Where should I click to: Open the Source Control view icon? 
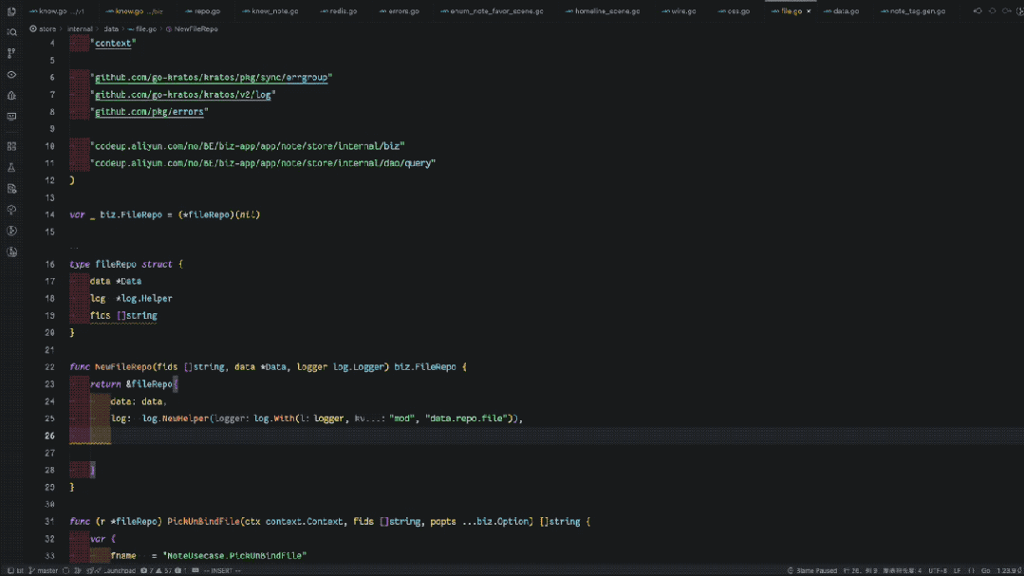click(11, 53)
